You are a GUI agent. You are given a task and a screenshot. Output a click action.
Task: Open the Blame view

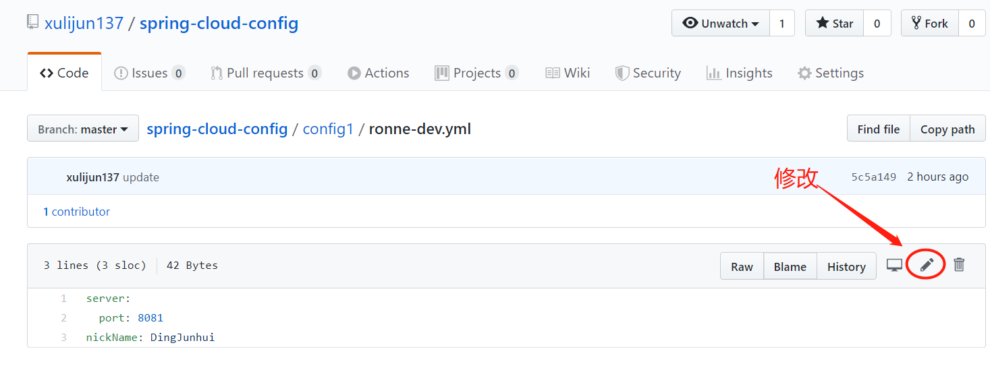tap(790, 266)
